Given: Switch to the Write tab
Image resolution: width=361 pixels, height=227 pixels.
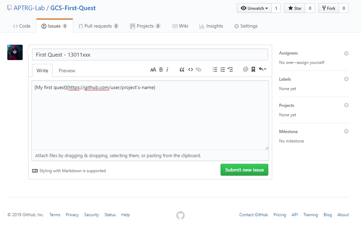Looking at the screenshot, I should 43,71.
